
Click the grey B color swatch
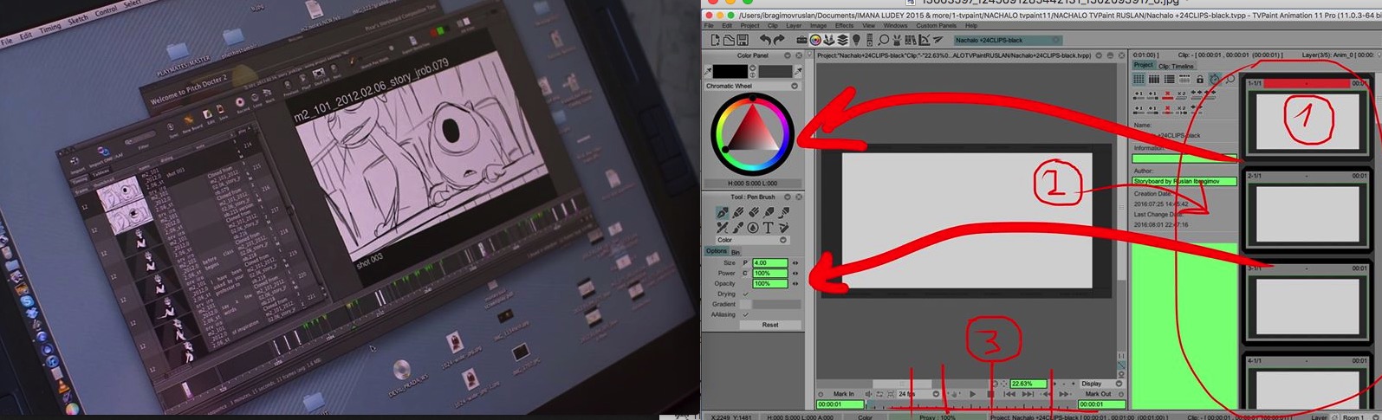pyautogui.click(x=775, y=71)
